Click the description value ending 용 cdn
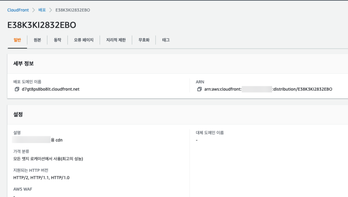This screenshot has height=197, width=348. (x=37, y=140)
